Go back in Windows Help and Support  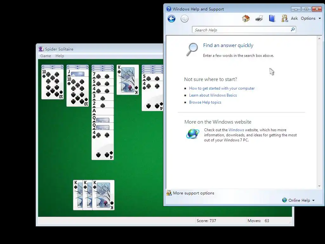pos(171,19)
